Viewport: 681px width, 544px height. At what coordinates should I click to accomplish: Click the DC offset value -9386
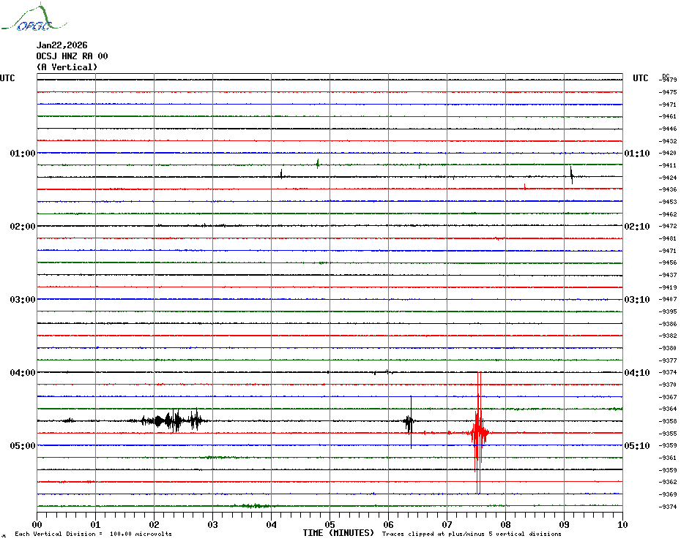(x=668, y=324)
